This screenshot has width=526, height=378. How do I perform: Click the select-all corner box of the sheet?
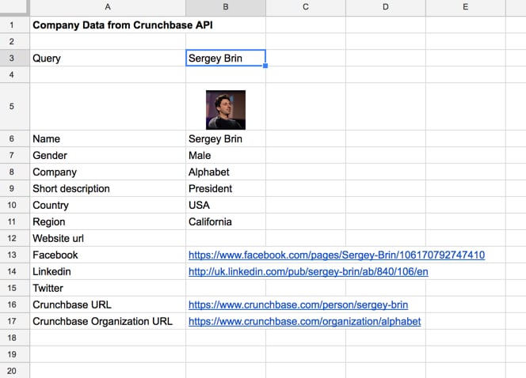[x=14, y=7]
